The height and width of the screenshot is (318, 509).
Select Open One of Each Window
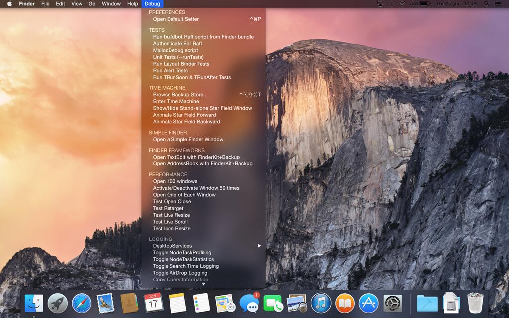pos(203,195)
